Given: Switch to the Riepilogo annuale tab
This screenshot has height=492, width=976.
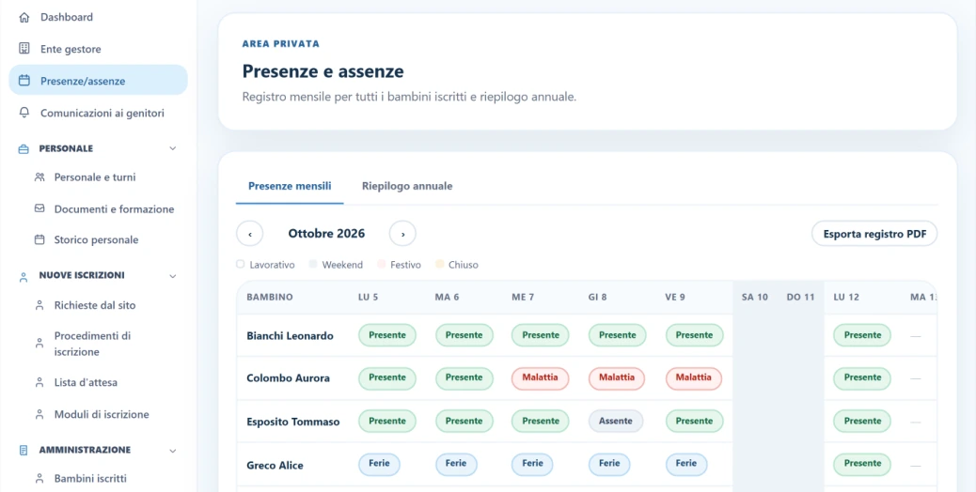Looking at the screenshot, I should coord(407,186).
